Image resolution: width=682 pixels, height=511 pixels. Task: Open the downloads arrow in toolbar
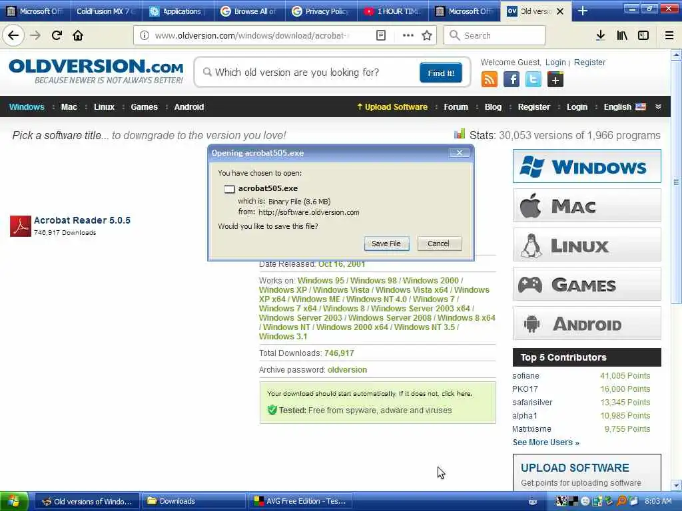pos(601,35)
